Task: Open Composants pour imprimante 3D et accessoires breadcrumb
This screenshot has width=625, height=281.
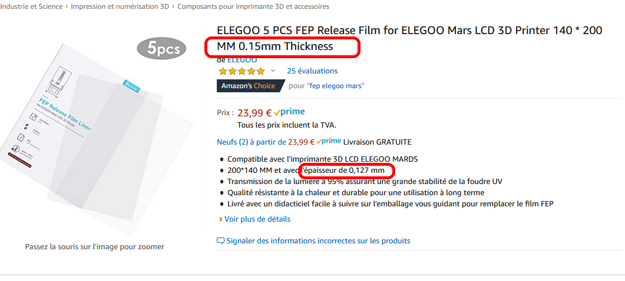Action: pos(253,6)
